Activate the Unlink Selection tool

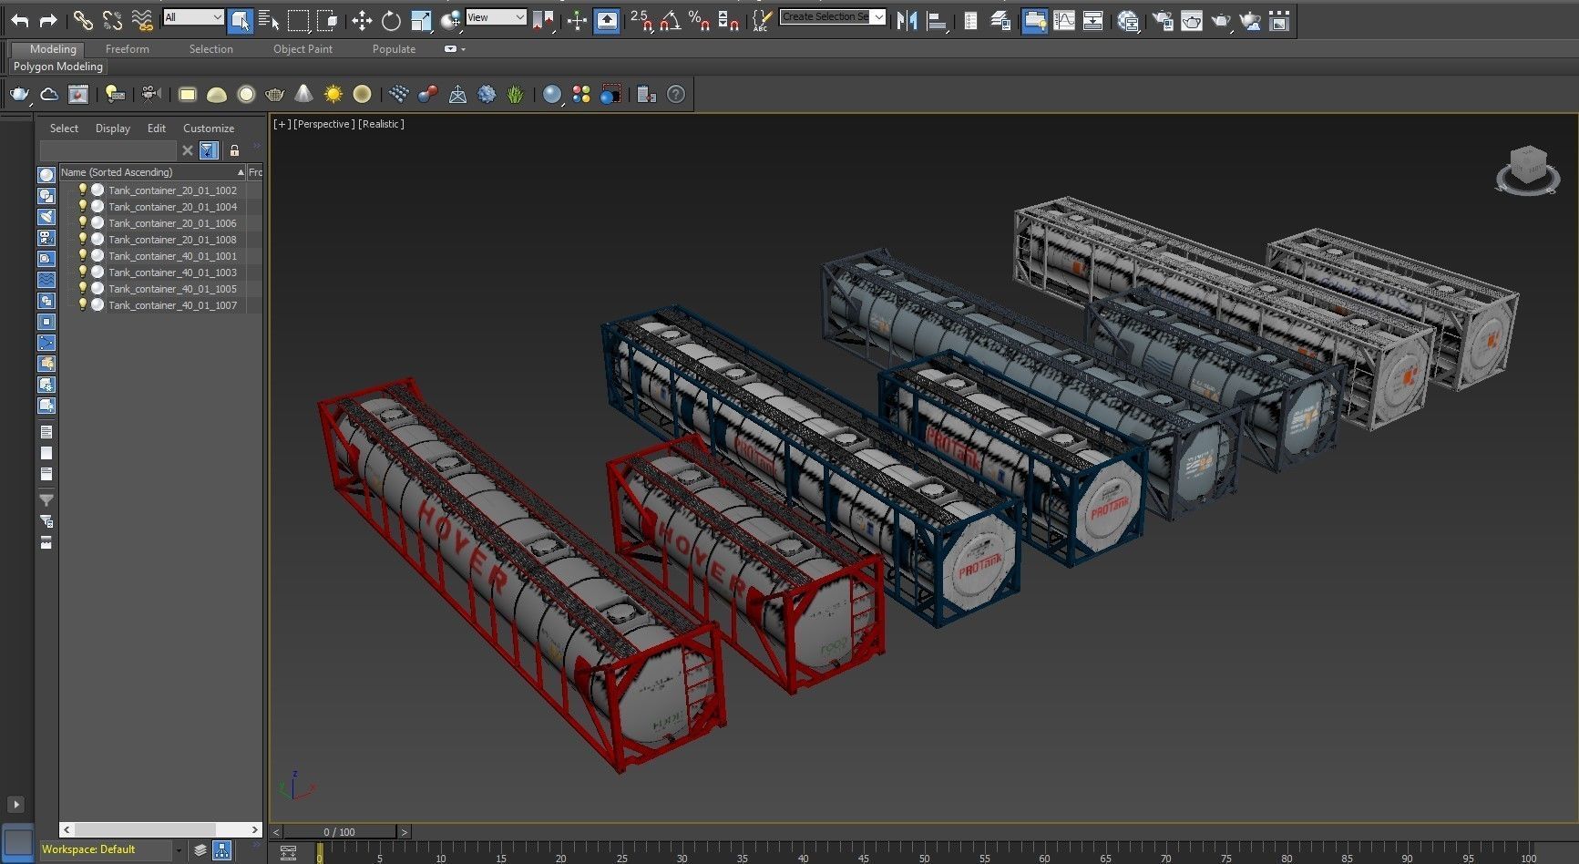(112, 20)
